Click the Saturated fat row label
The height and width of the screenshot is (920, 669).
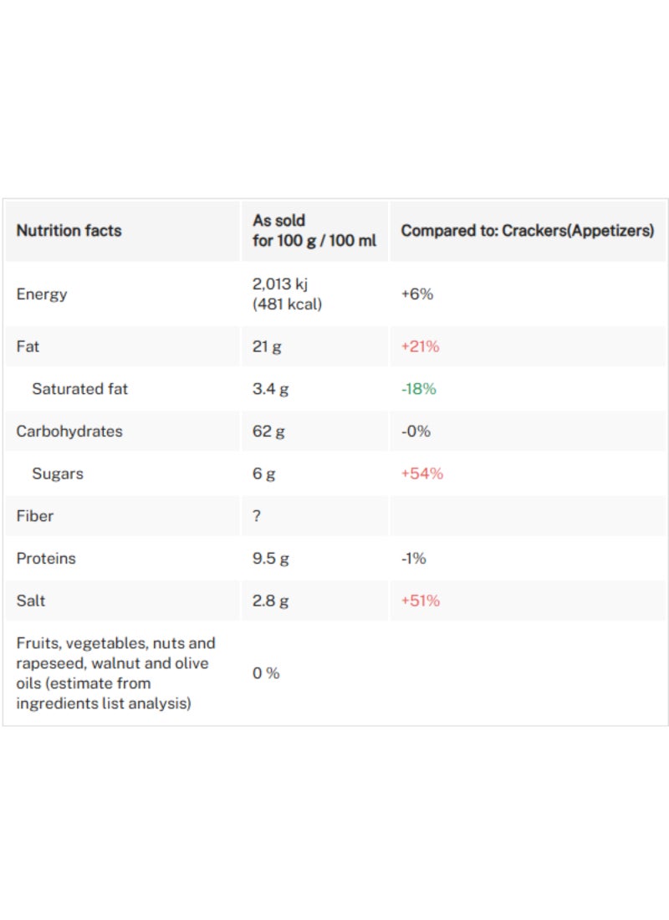click(x=79, y=389)
